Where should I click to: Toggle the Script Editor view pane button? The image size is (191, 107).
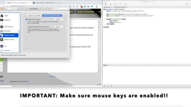coord(187,4)
